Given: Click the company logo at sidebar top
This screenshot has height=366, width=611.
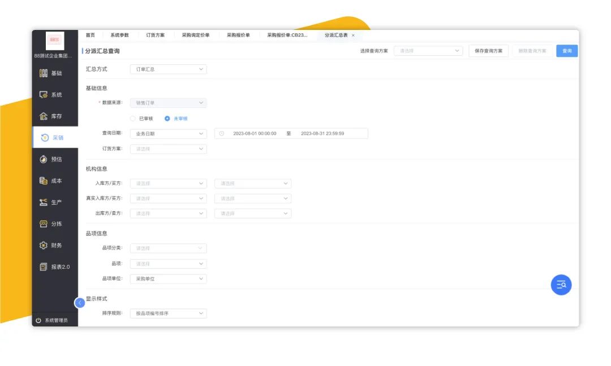Looking at the screenshot, I should click(x=54, y=40).
